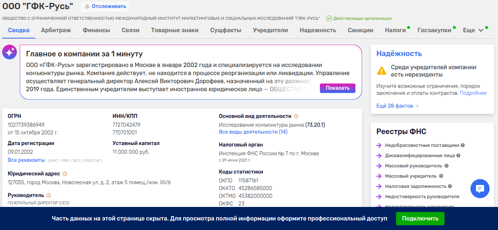Screen dimensions: 498x230
Task: Click Инспекция ФНС России № 7 text
Action: 269,153
